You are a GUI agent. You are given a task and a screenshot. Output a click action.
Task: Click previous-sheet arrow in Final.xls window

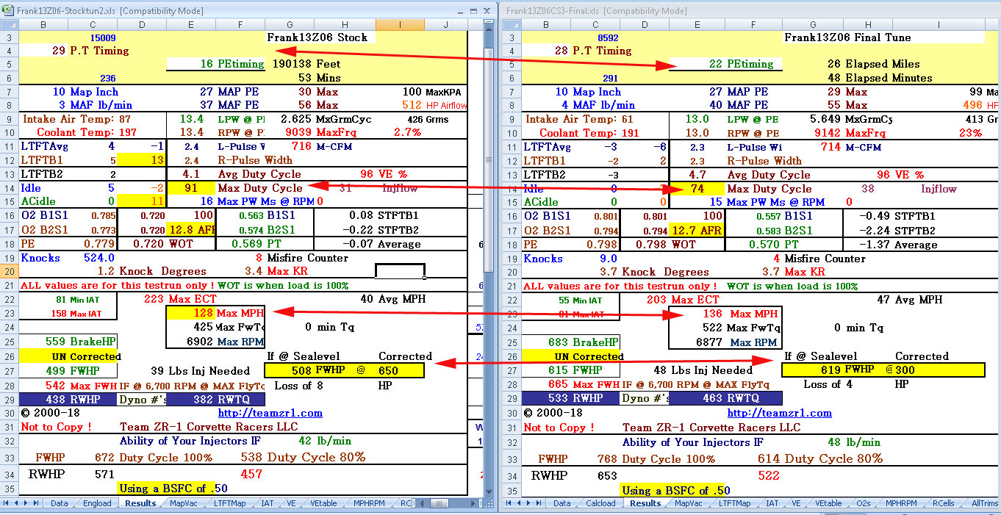(518, 503)
